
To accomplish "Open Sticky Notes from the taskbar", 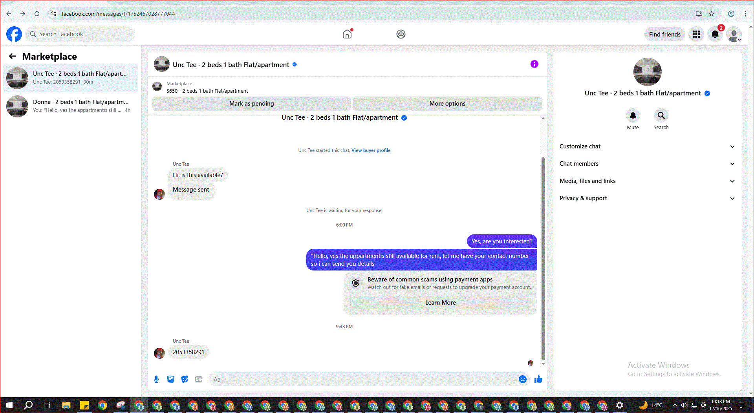I will pyautogui.click(x=84, y=405).
